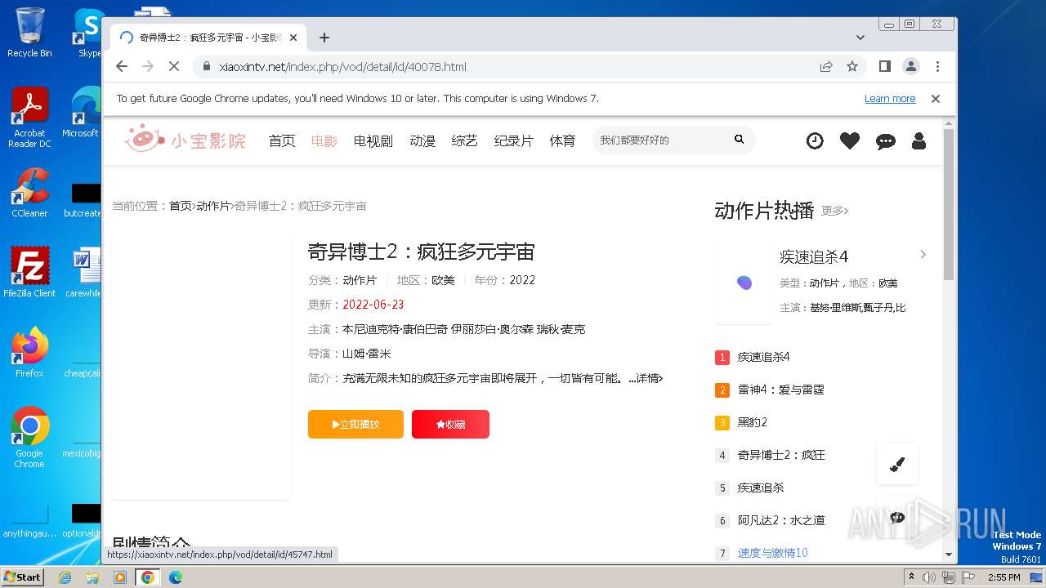This screenshot has width=1046, height=588.
Task: Toggle Chrome side panel
Action: (x=884, y=66)
